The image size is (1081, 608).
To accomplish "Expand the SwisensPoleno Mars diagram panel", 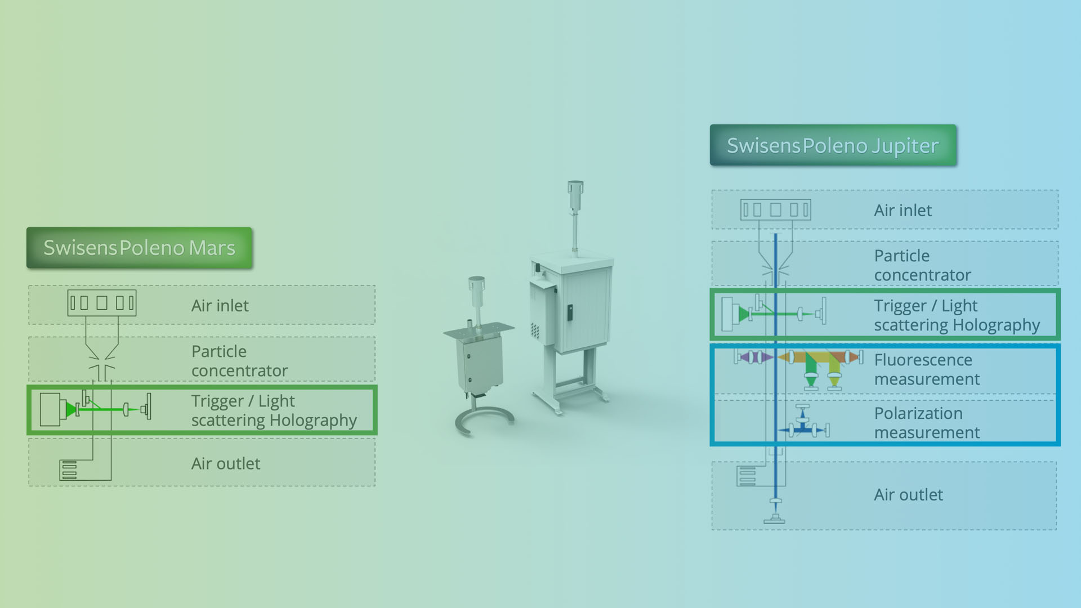I will 140,247.
